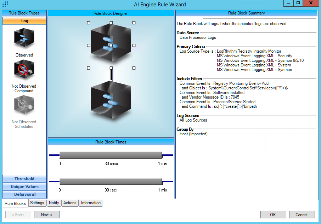The width and height of the screenshot is (321, 224).
Task: Click the top-left resize handle of selected block
Action: pos(89,23)
